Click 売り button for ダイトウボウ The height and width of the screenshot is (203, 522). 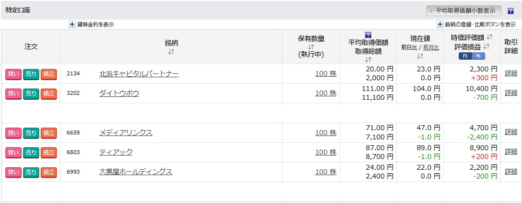point(31,93)
